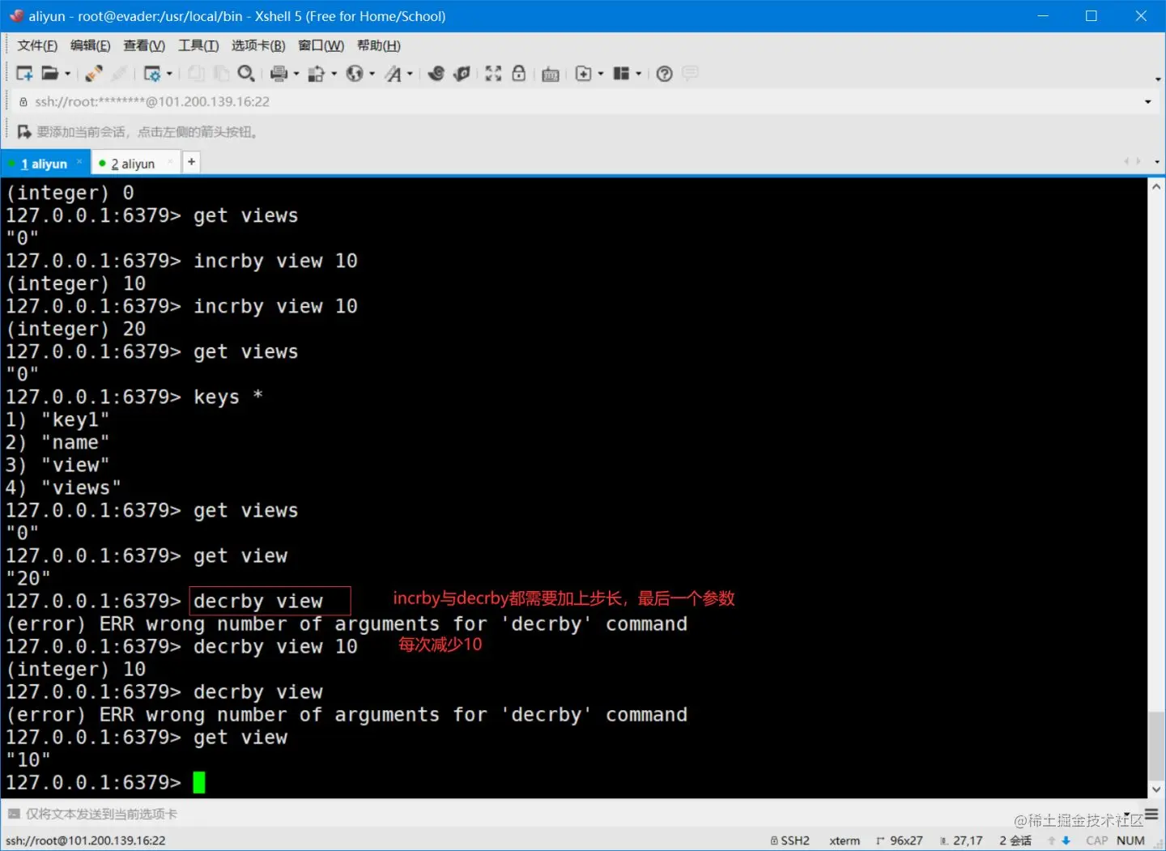Switch to the '1 aliyun' tab
Screen dimensions: 1166x851
44,164
